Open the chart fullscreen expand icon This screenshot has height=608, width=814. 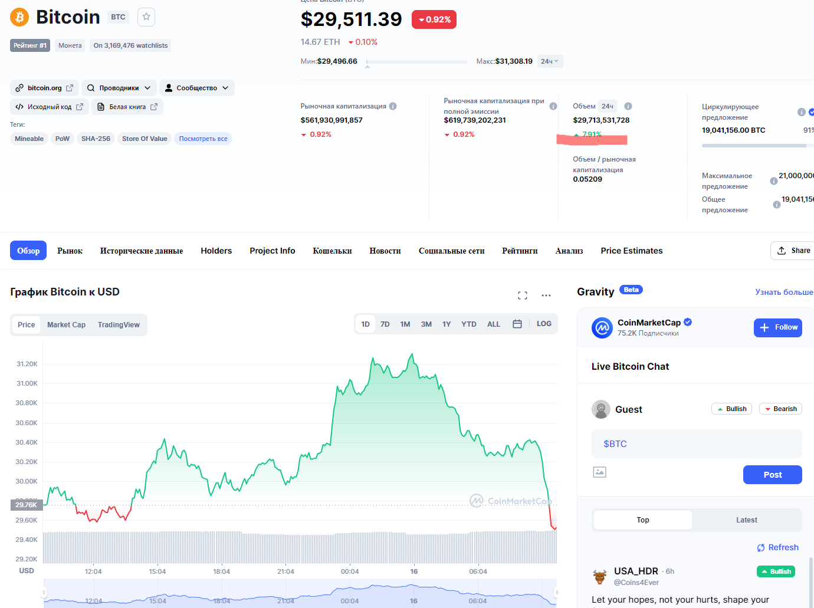coord(523,295)
